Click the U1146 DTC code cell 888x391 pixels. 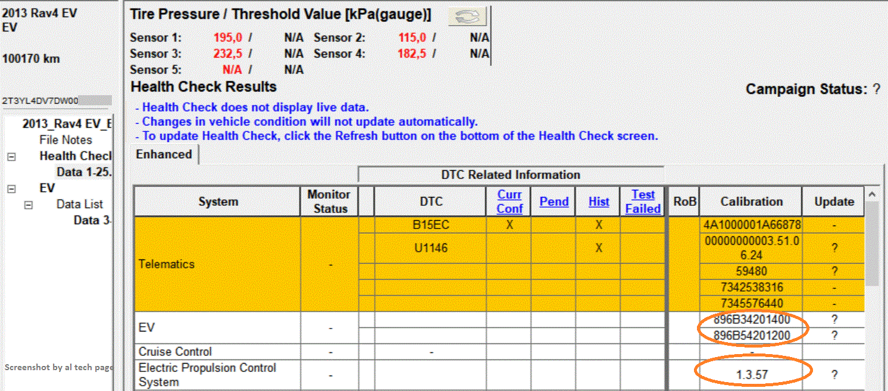[x=430, y=248]
